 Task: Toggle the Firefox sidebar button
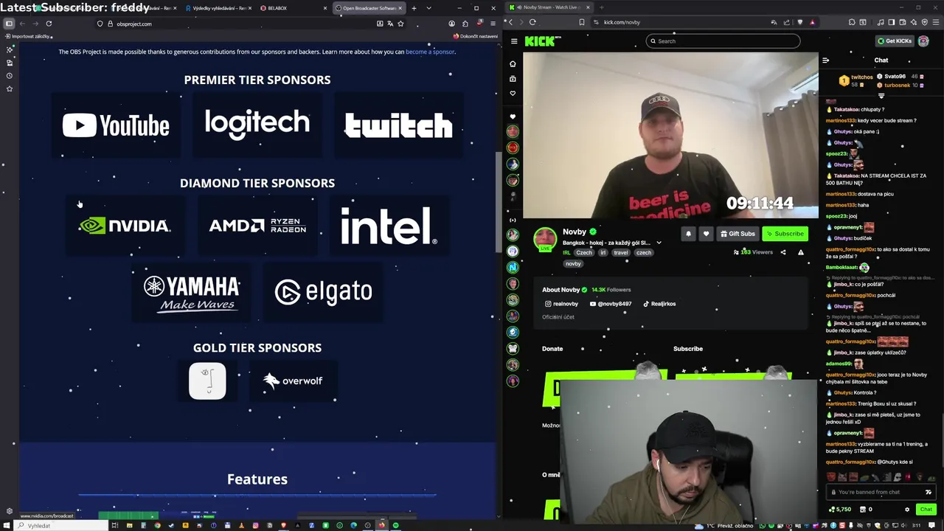(x=9, y=24)
